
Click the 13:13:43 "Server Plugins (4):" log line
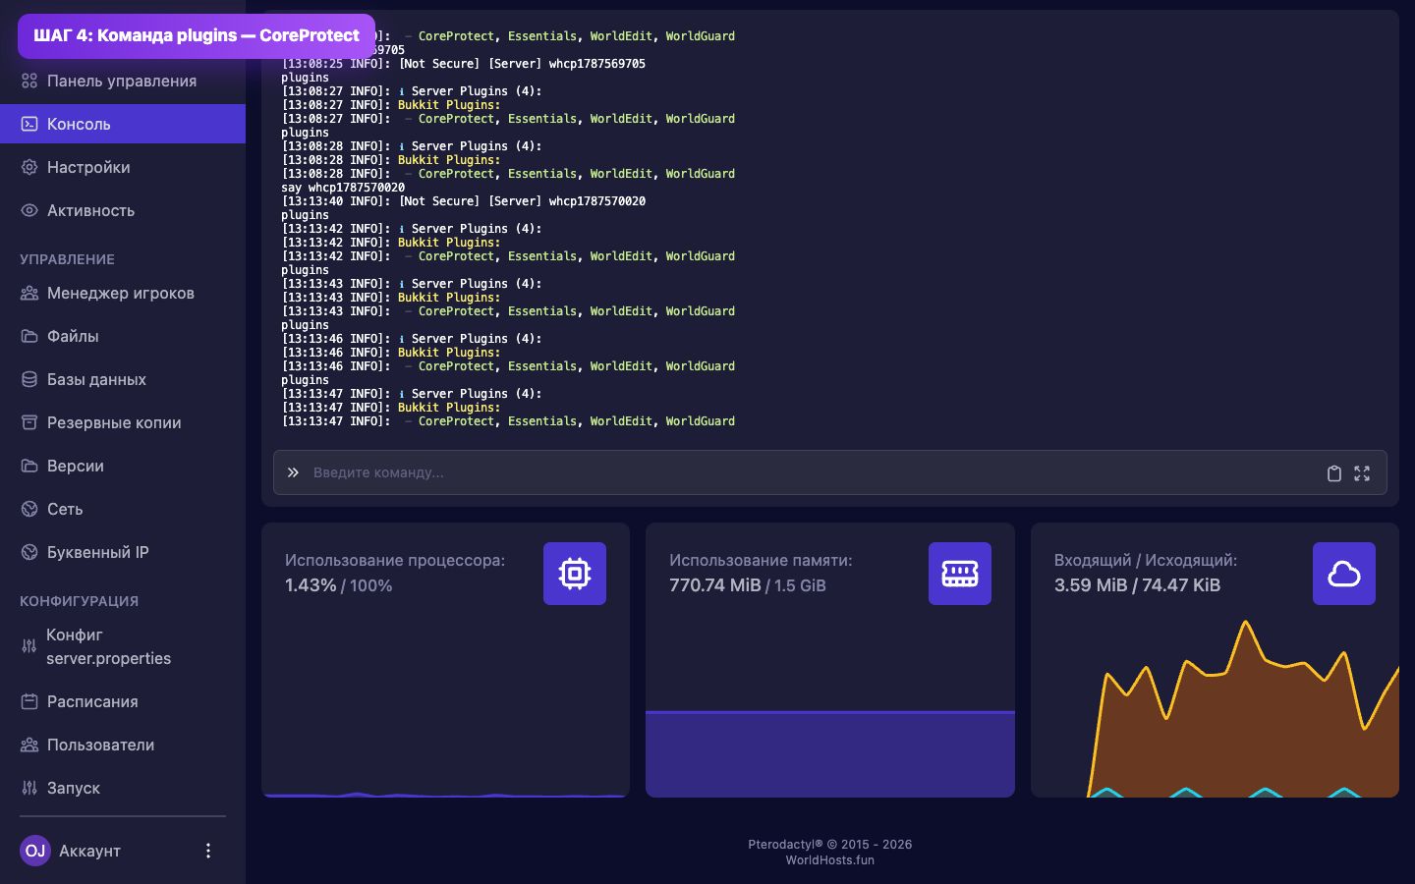[412, 284]
